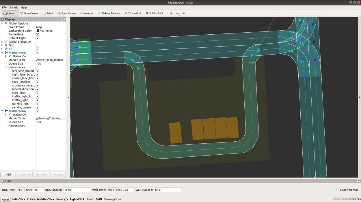This screenshot has height=202, width=361.
Task: Choose the Select tool in toolbar
Action: [48, 13]
